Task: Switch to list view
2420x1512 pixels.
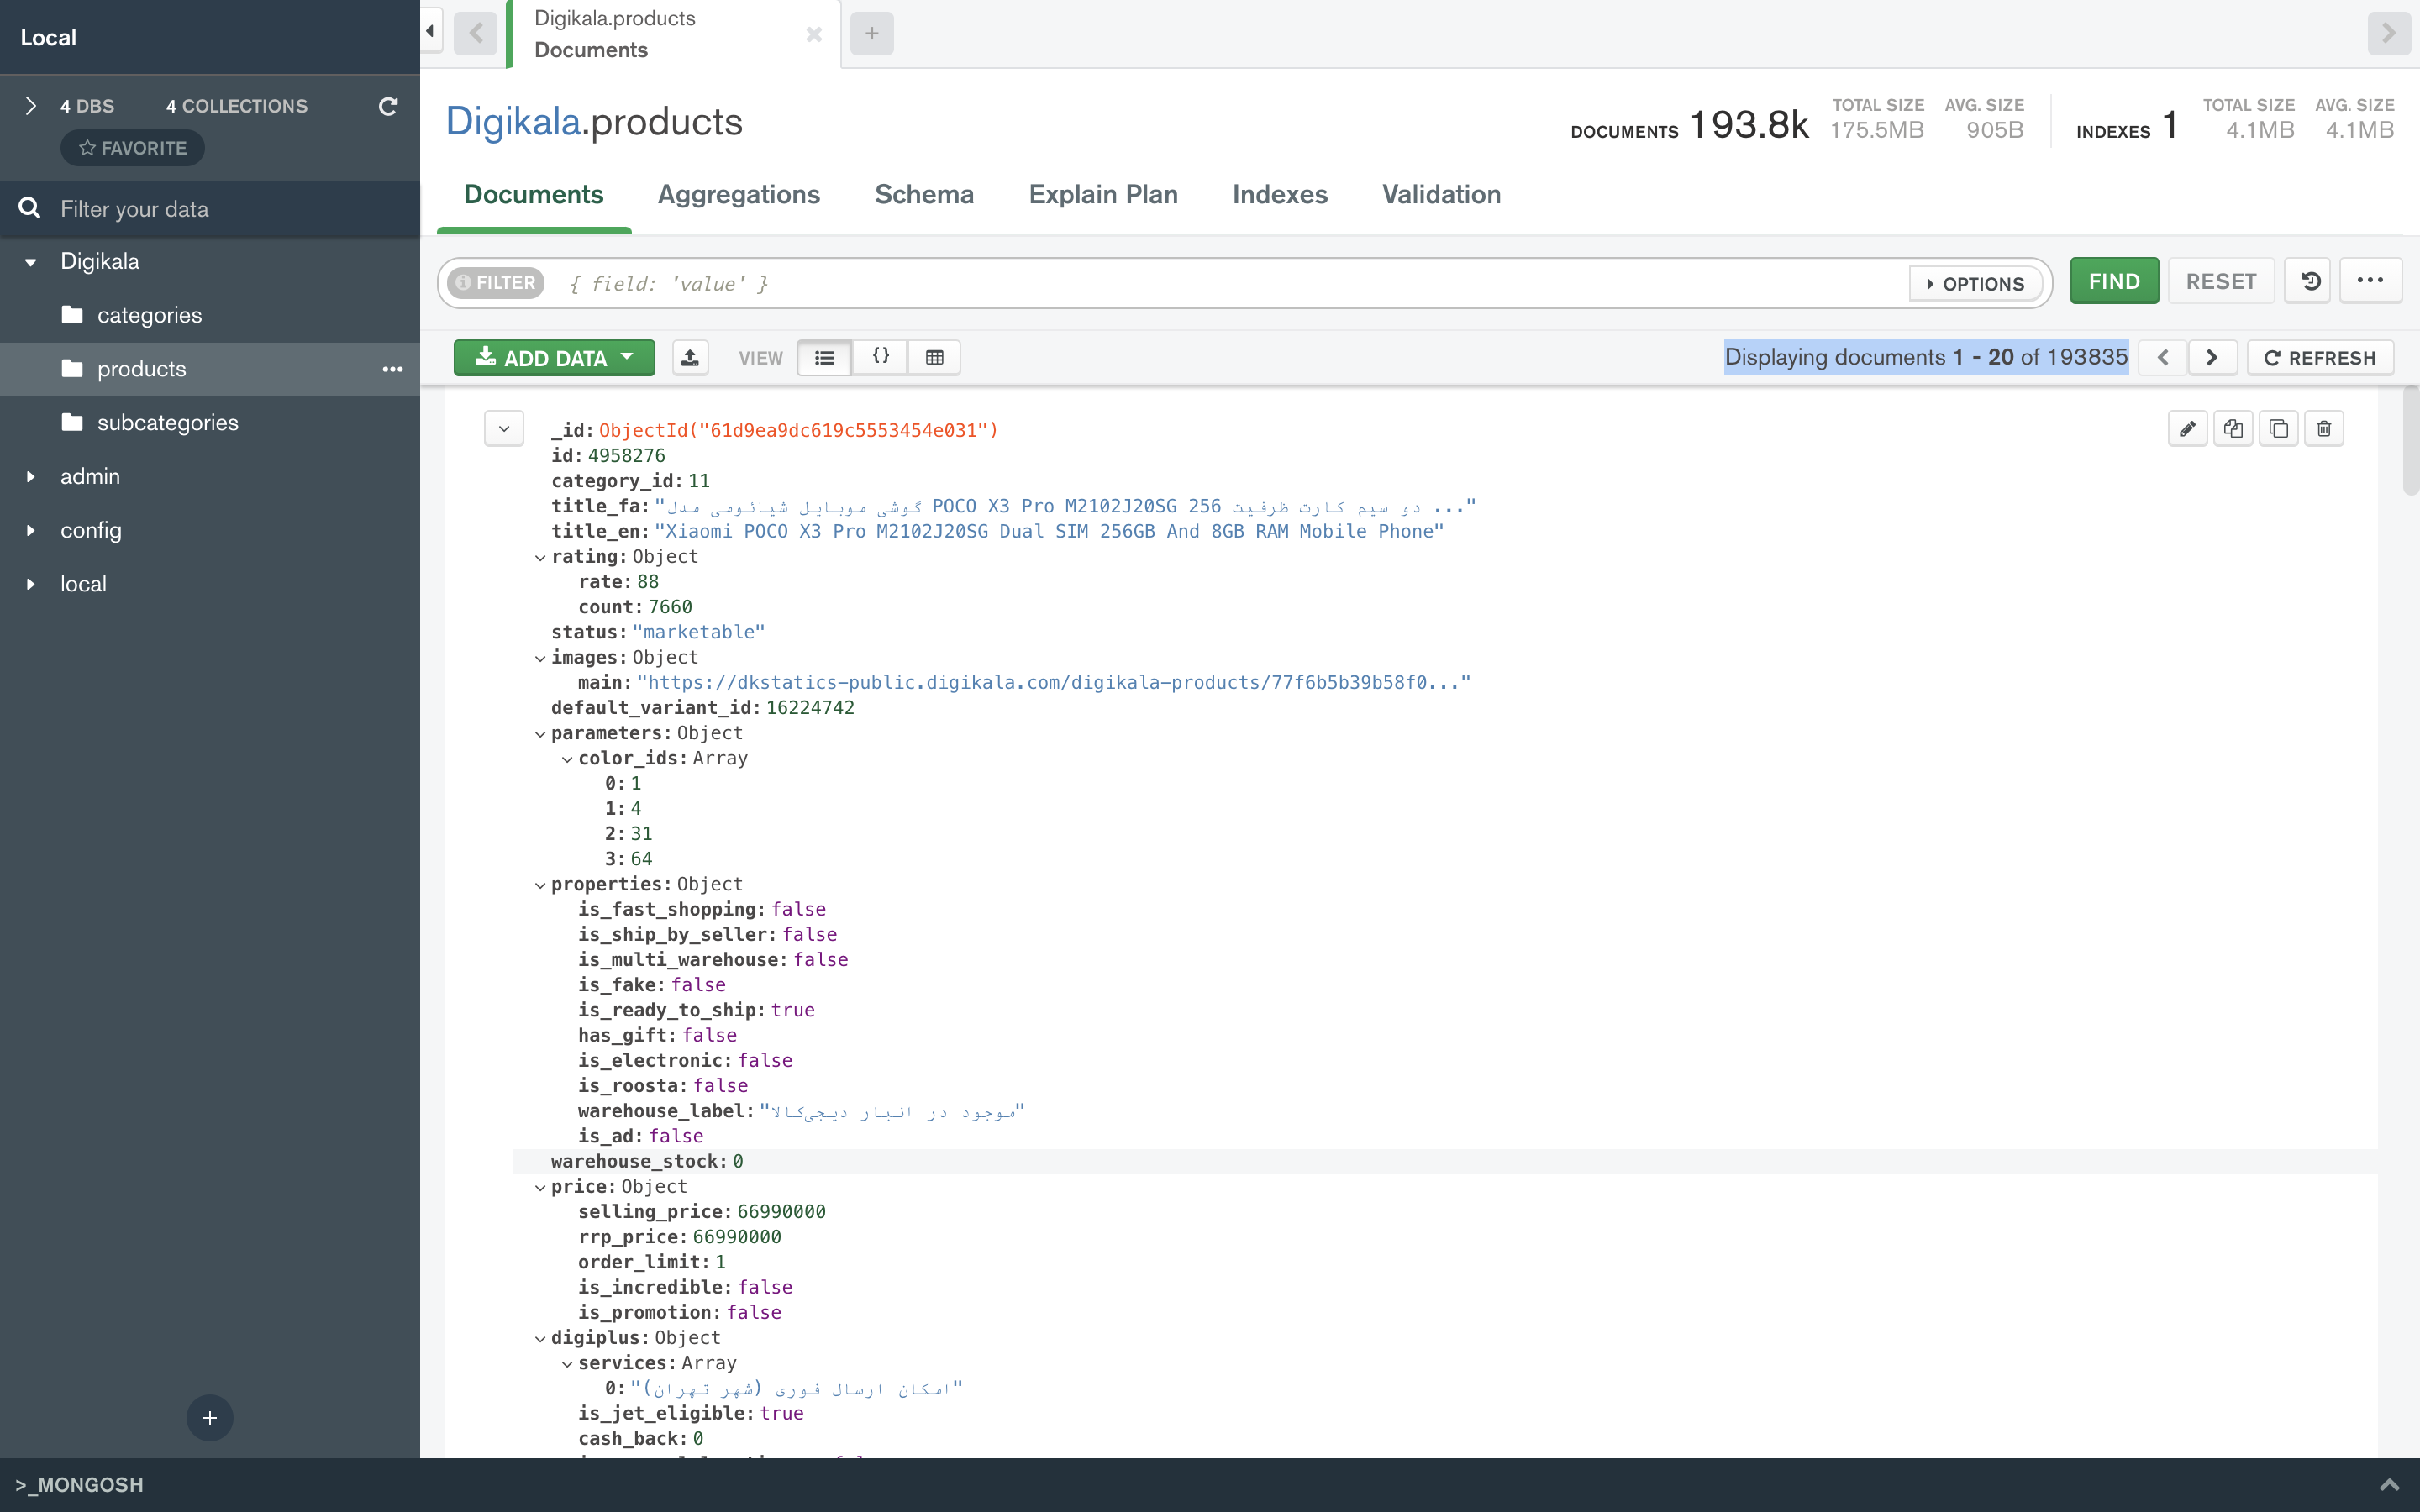Action: [x=824, y=357]
